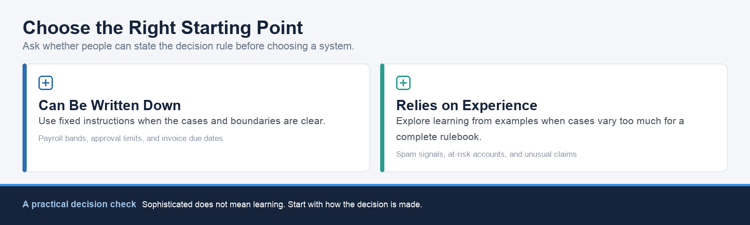Click the 'at-risk accounts' phrase
750x225 pixels.
tap(477, 155)
